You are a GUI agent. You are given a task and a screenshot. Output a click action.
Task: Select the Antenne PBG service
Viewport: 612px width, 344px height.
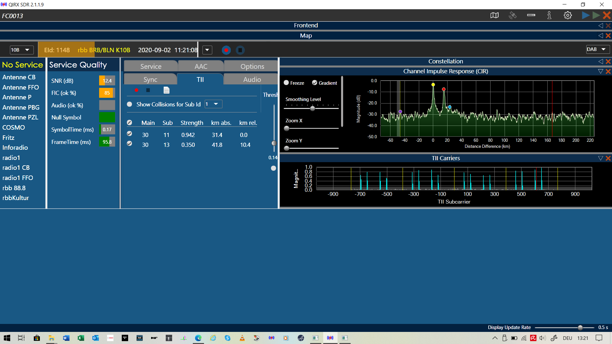pos(21,107)
